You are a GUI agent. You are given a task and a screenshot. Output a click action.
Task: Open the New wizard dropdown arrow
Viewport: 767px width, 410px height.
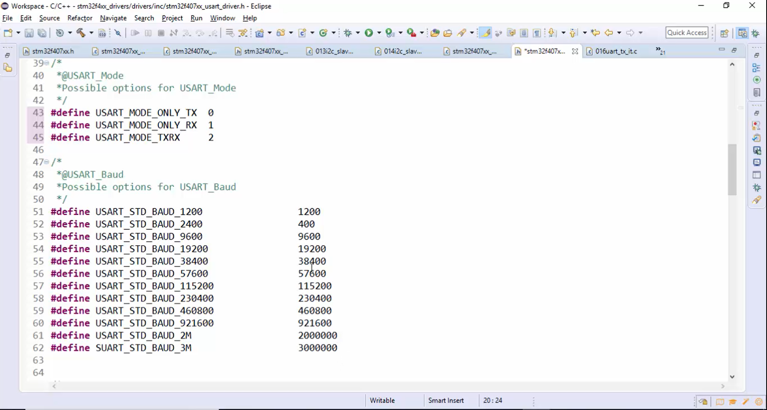tap(18, 33)
